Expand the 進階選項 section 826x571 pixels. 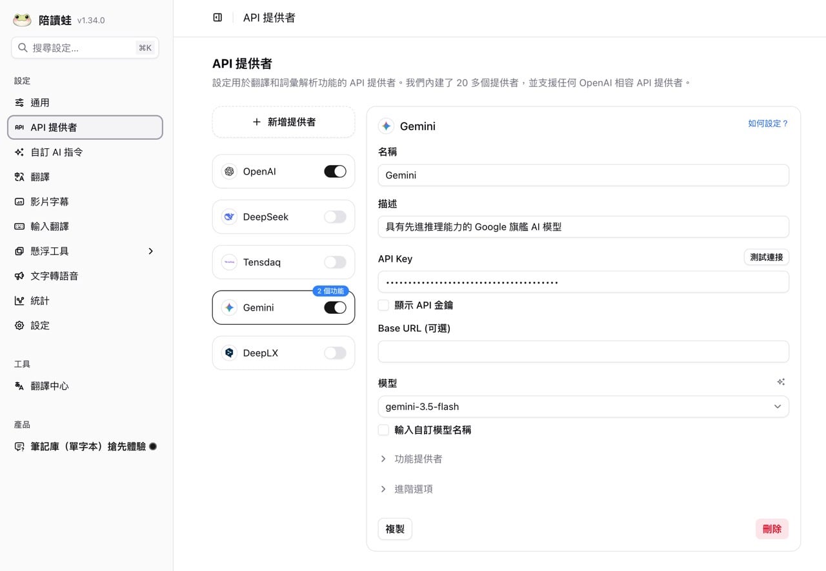[406, 489]
